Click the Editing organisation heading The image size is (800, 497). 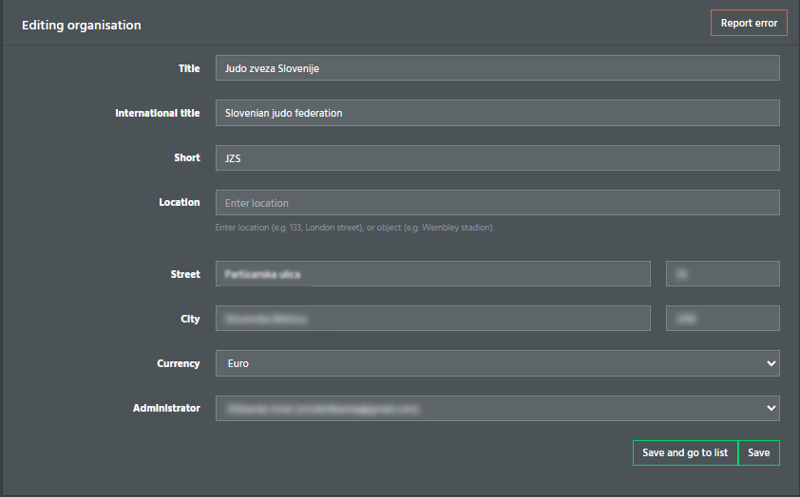click(x=81, y=25)
